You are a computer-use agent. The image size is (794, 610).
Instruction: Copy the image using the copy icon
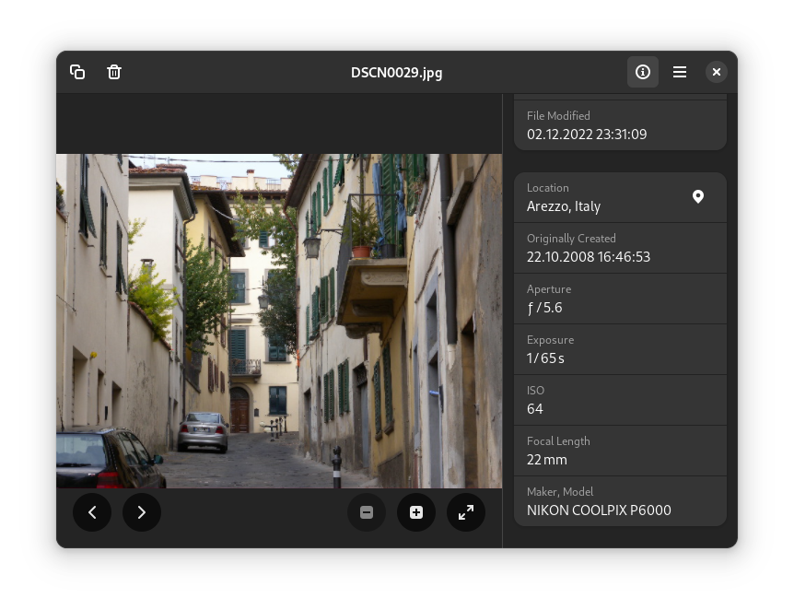click(x=77, y=72)
